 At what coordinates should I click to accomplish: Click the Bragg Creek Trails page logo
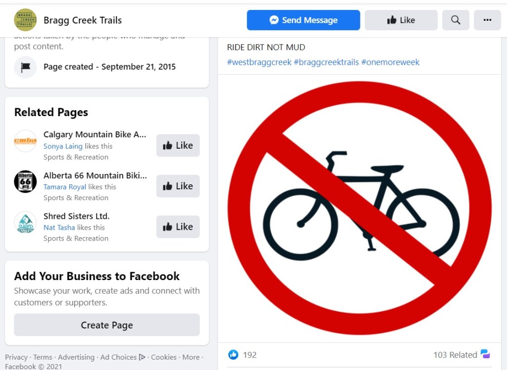pos(25,20)
